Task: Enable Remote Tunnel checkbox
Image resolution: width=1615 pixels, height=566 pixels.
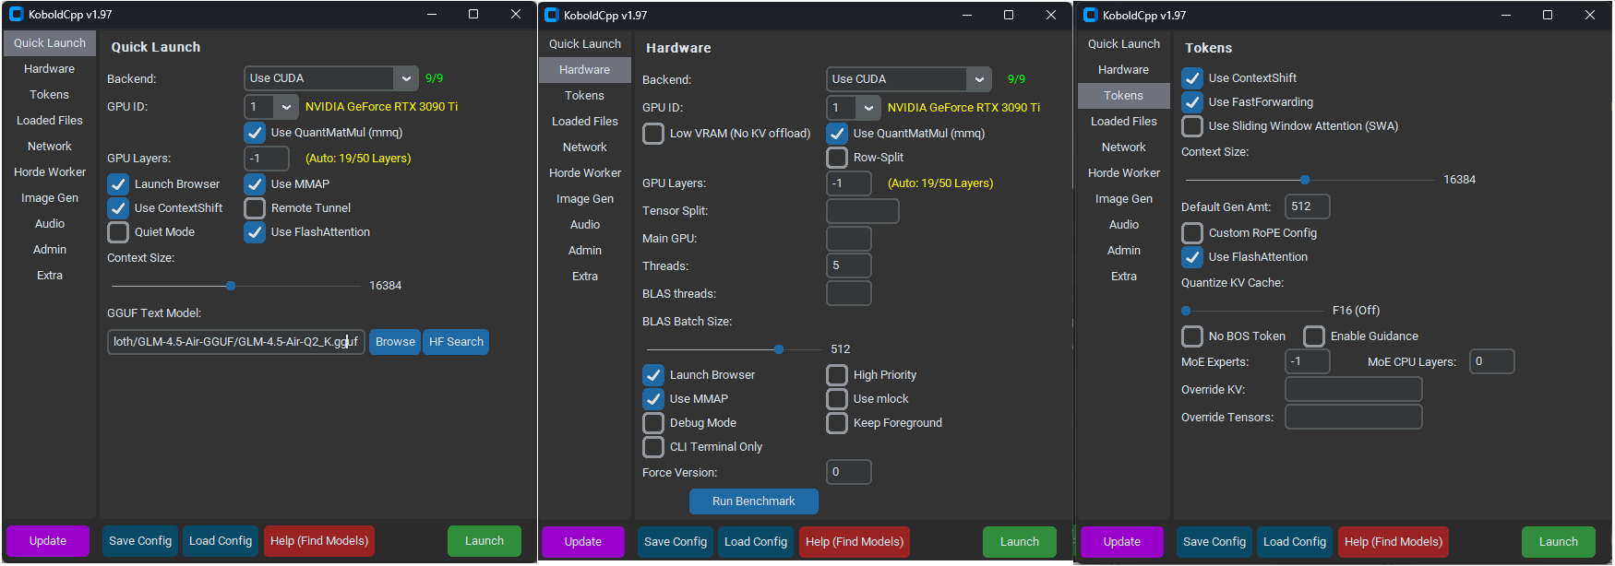Action: tap(255, 208)
